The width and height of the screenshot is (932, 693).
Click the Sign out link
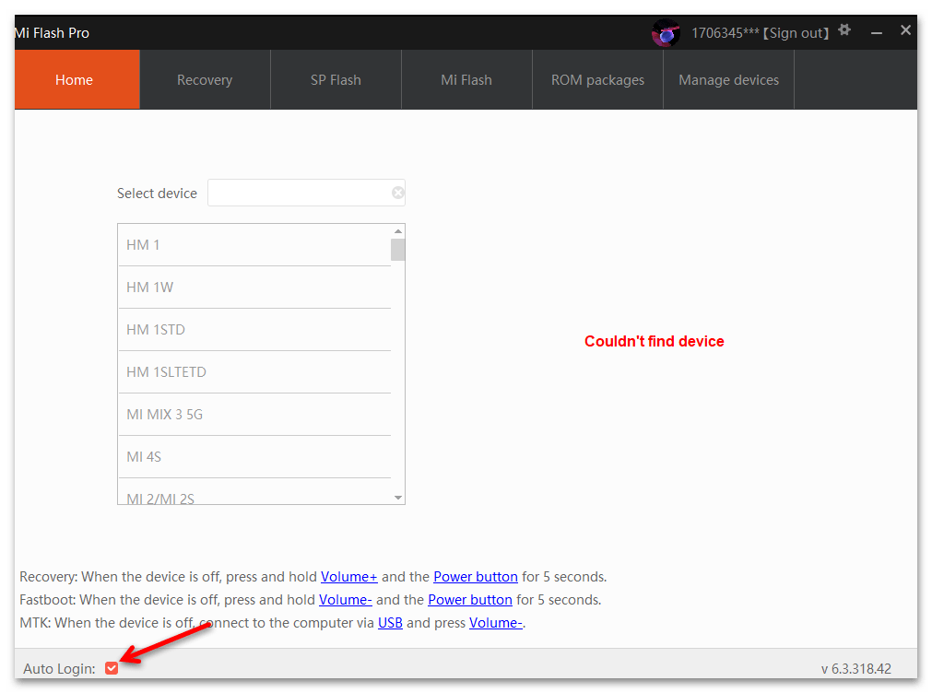coord(796,32)
